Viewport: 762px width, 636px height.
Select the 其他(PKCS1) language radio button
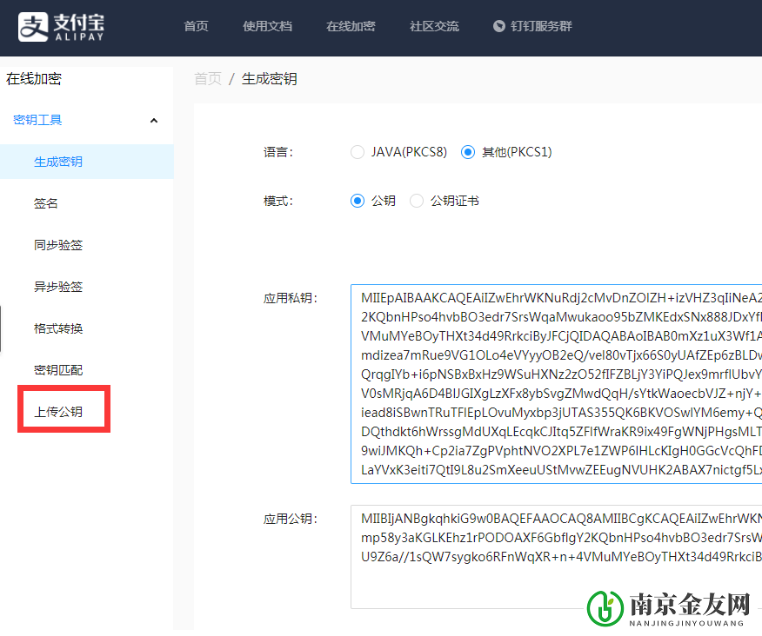point(468,151)
